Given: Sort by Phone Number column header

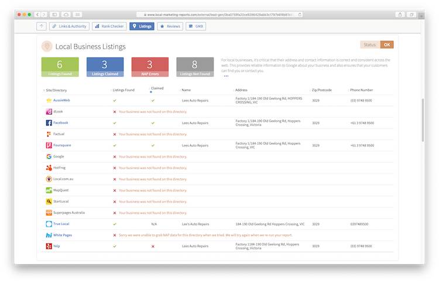Looking at the screenshot, I should 361,90.
